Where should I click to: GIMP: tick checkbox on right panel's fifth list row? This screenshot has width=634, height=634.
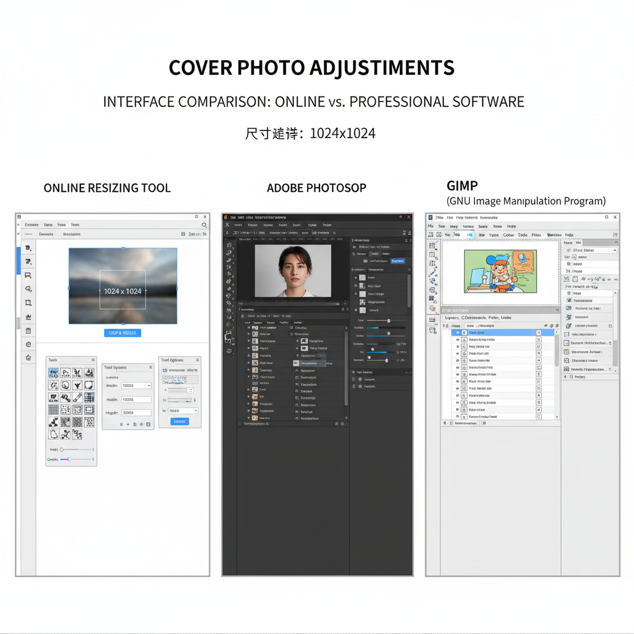[610, 326]
